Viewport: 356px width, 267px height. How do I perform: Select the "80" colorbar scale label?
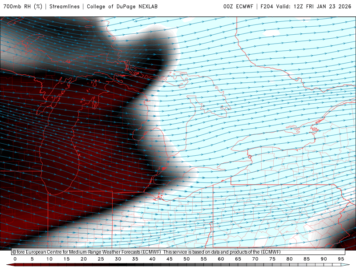290,259
